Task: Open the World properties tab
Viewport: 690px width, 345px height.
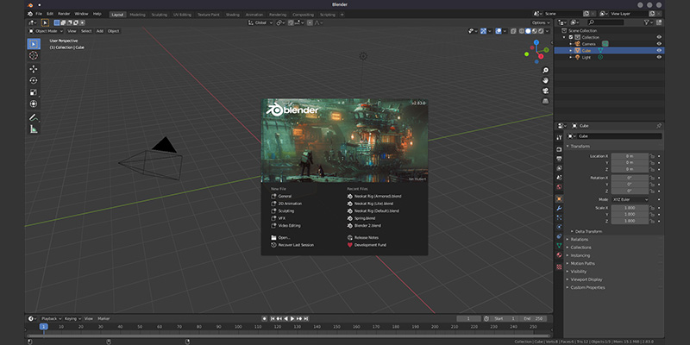Action: [559, 186]
